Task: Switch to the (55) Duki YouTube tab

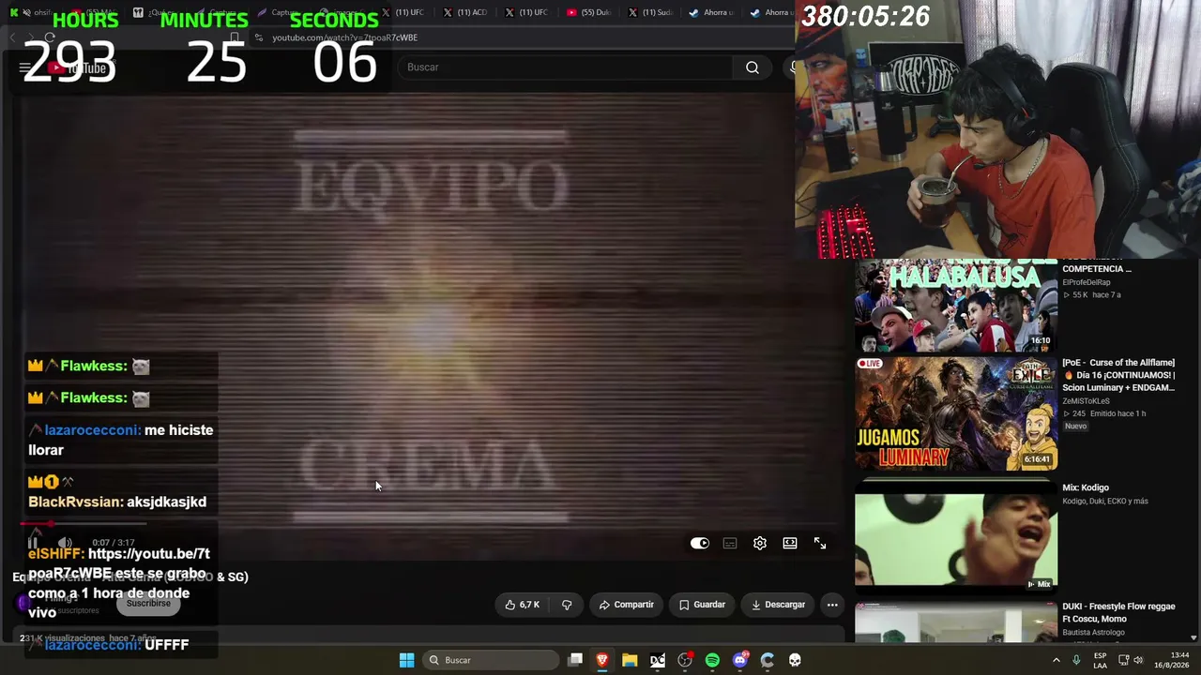Action: coord(589,12)
